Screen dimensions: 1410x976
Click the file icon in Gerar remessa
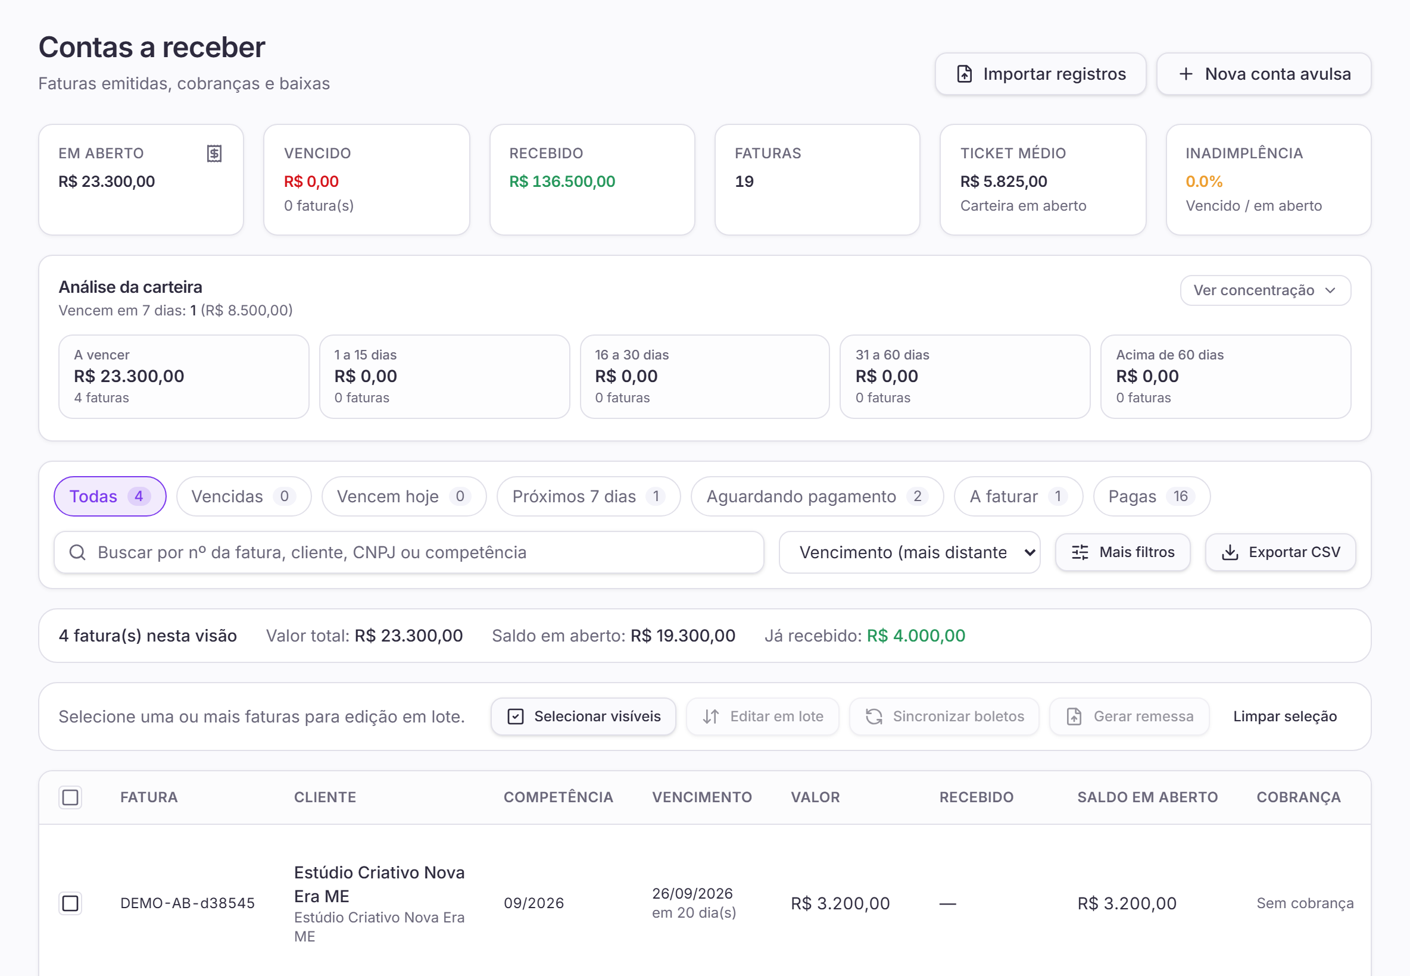(1074, 716)
